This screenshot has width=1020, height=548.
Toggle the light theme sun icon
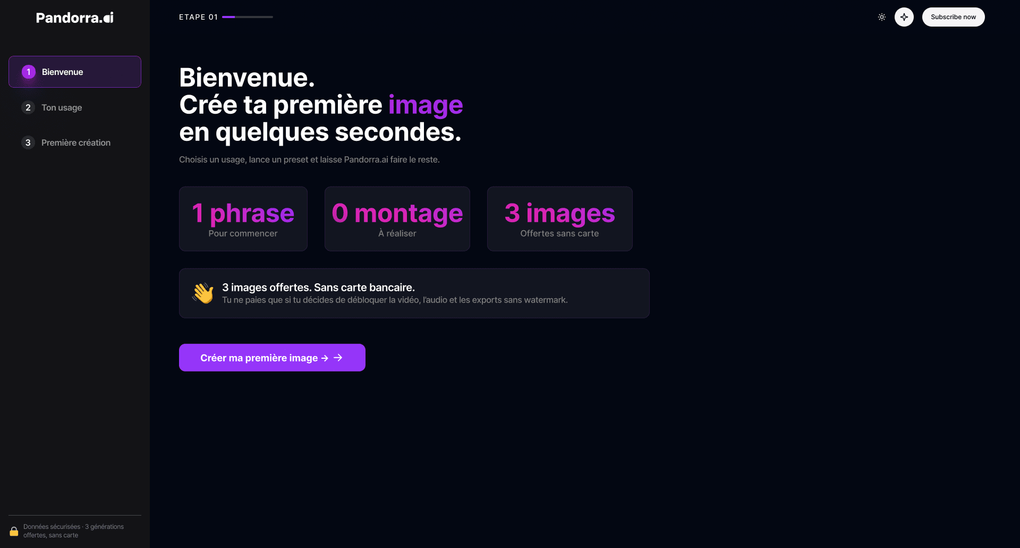[x=882, y=17]
